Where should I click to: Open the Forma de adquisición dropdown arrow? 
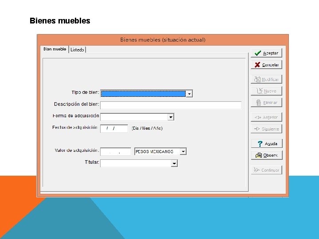tap(171, 117)
